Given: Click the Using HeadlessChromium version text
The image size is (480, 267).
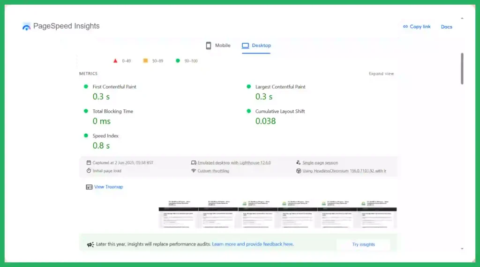Looking at the screenshot, I should click(x=345, y=171).
